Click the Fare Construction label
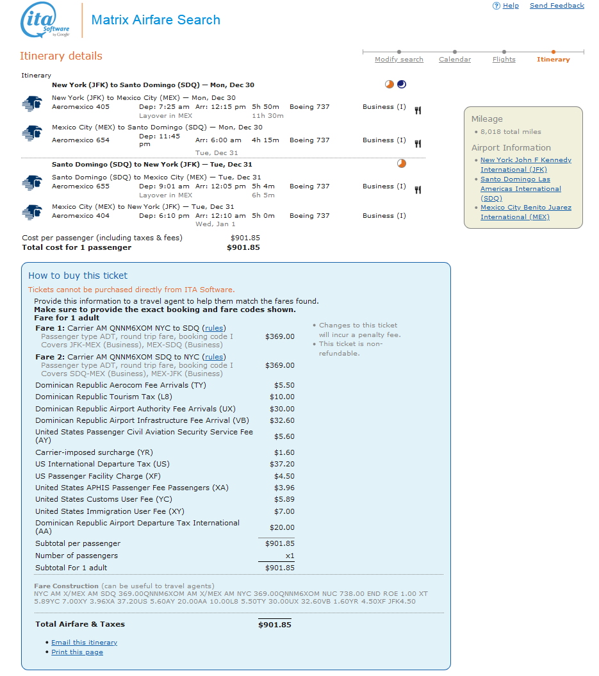Viewport: 599px width, 676px height. tap(67, 586)
